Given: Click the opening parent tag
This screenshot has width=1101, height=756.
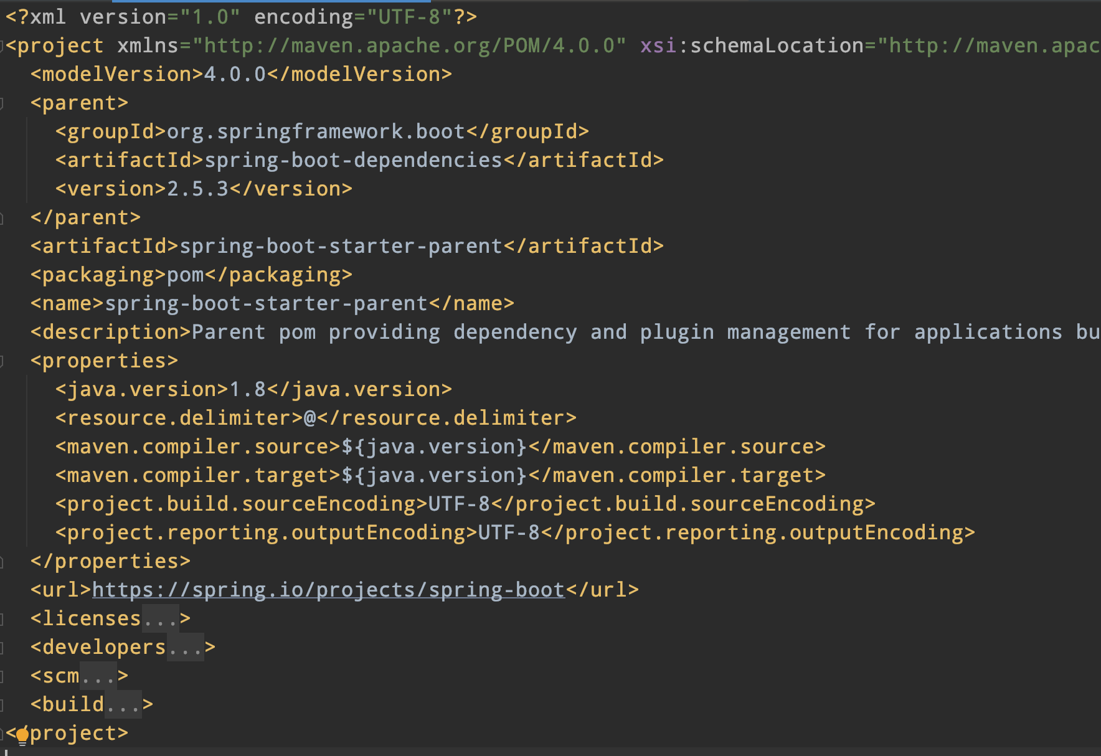Looking at the screenshot, I should coord(79,103).
